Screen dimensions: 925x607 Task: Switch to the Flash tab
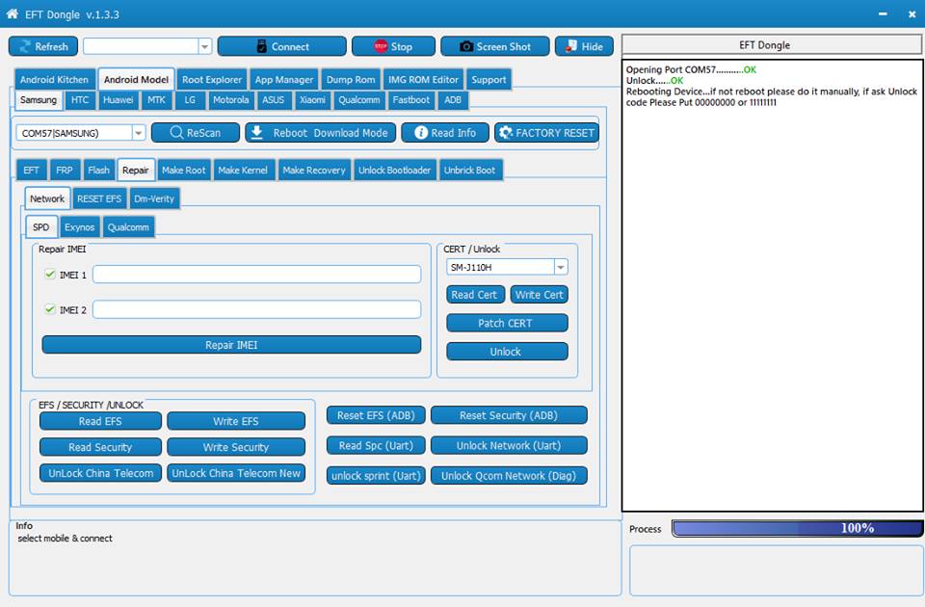pos(98,170)
